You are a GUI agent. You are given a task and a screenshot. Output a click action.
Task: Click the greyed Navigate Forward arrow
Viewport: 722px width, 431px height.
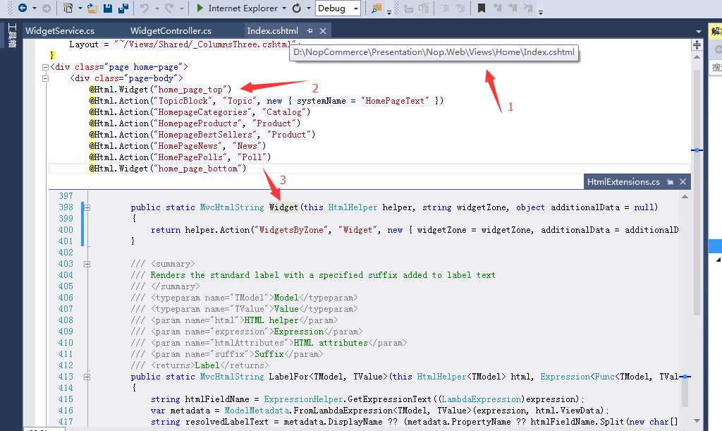(x=46, y=8)
